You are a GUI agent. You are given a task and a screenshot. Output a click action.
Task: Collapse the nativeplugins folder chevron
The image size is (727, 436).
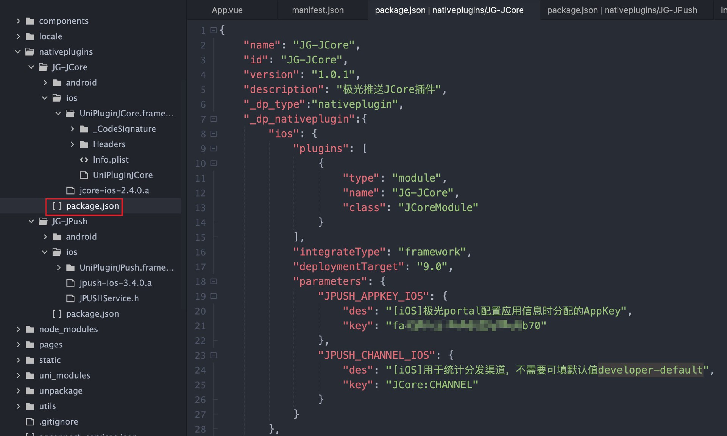click(x=18, y=52)
